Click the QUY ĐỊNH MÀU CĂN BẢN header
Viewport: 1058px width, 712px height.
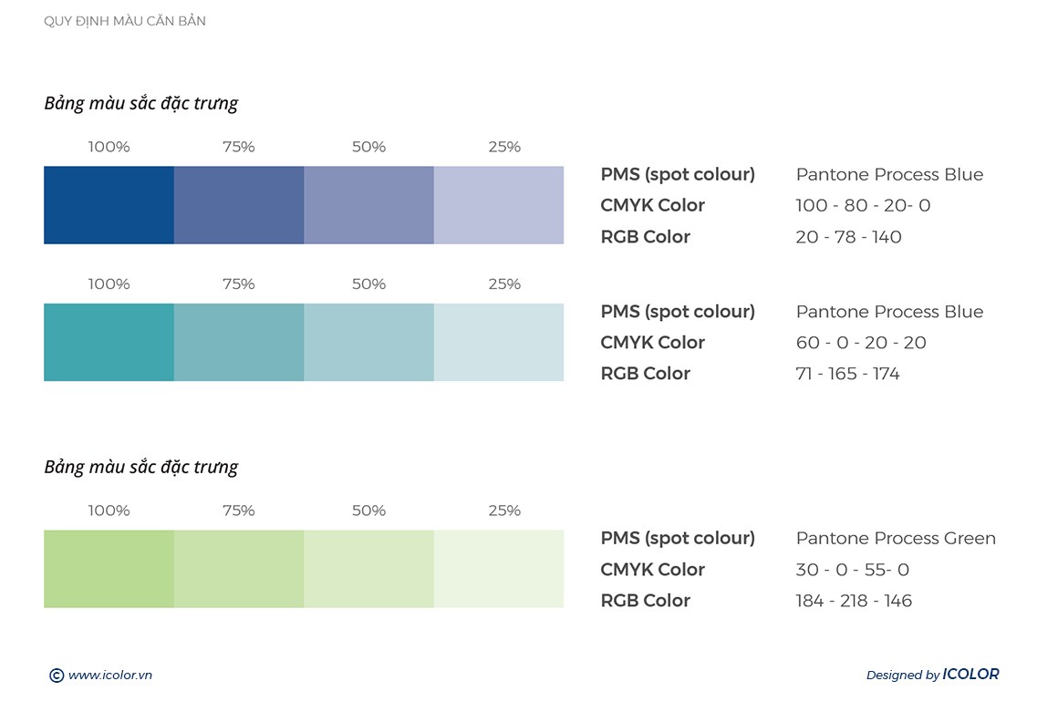pyautogui.click(x=125, y=21)
